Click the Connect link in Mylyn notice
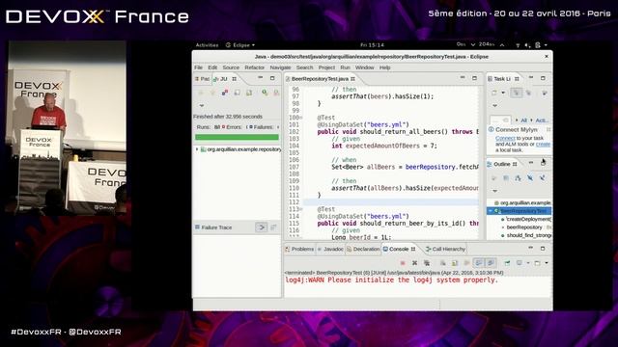The image size is (618, 347). tap(505, 138)
